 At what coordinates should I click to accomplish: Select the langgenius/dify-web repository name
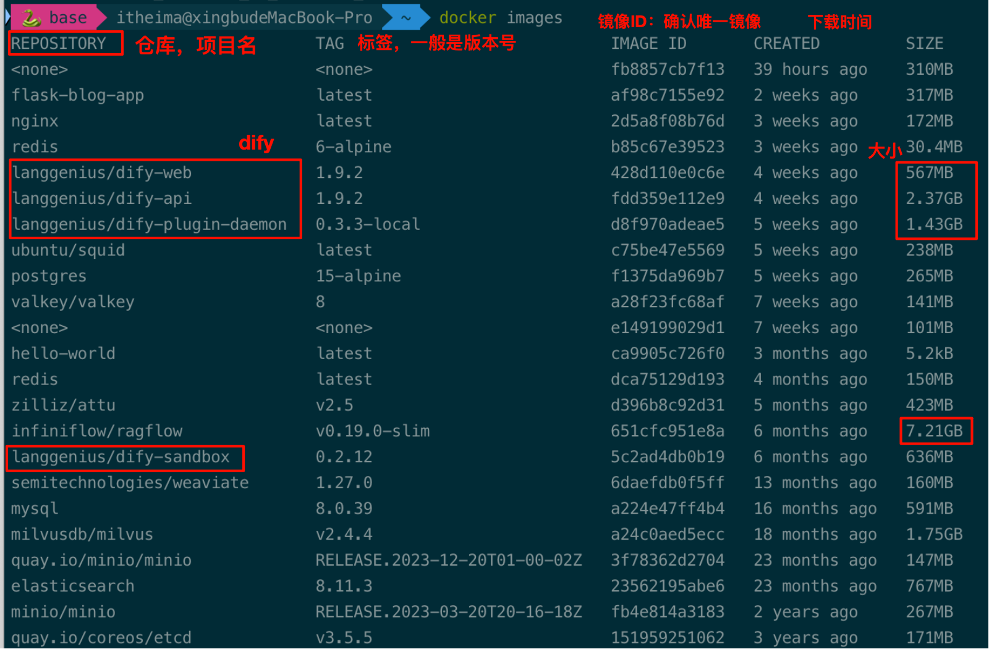click(101, 172)
